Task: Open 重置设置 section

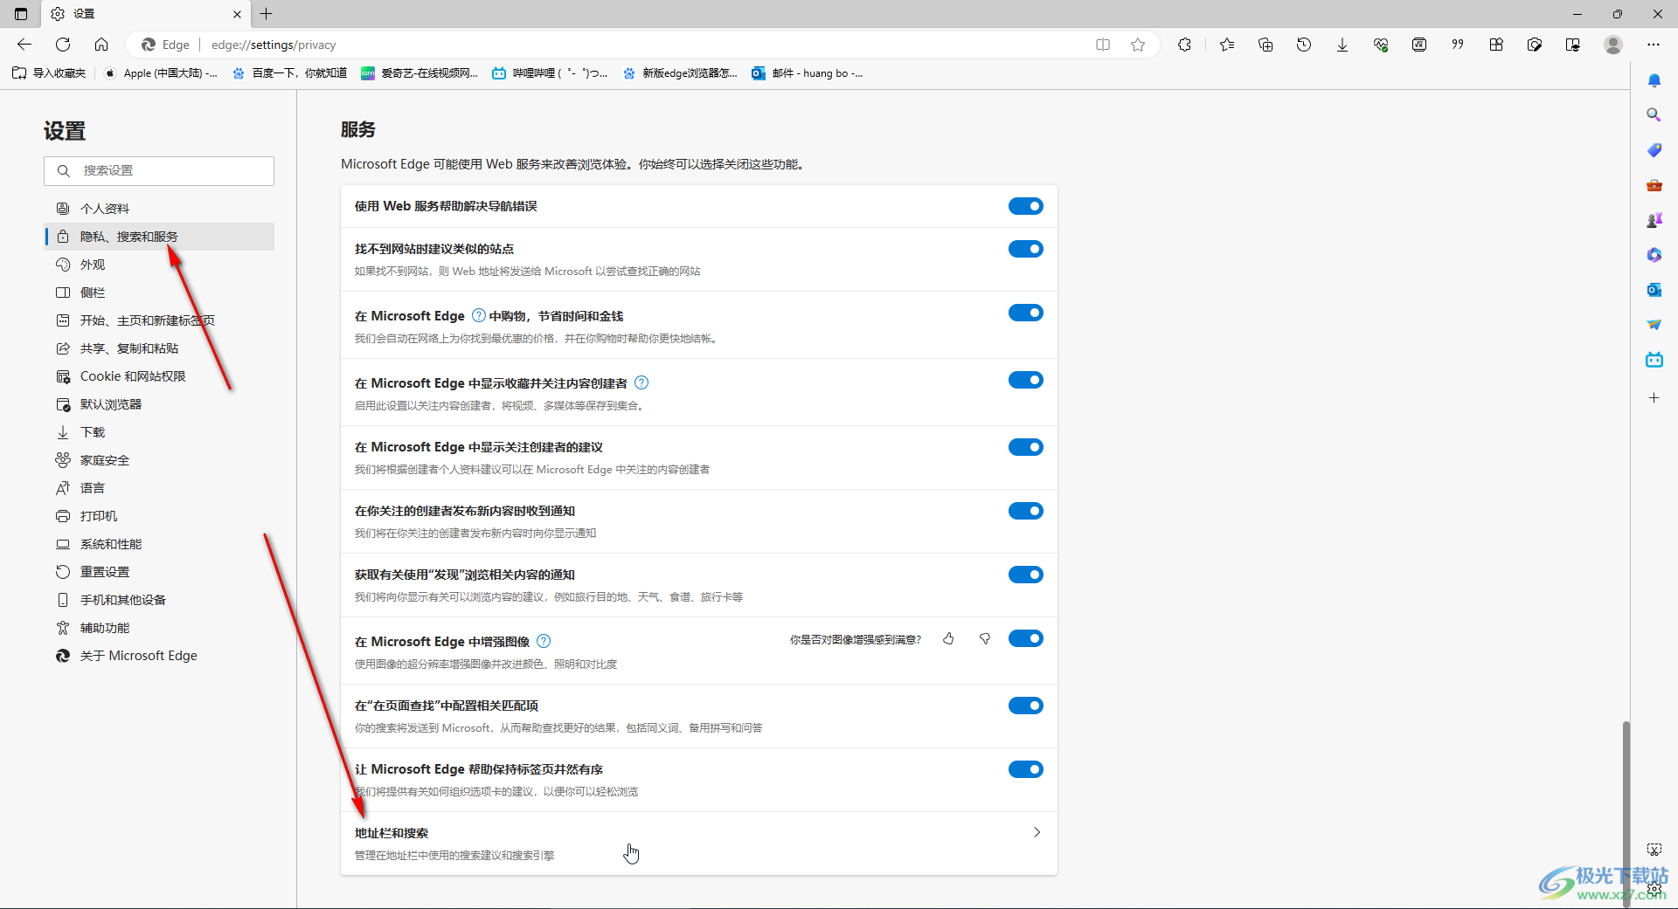Action: [159, 572]
